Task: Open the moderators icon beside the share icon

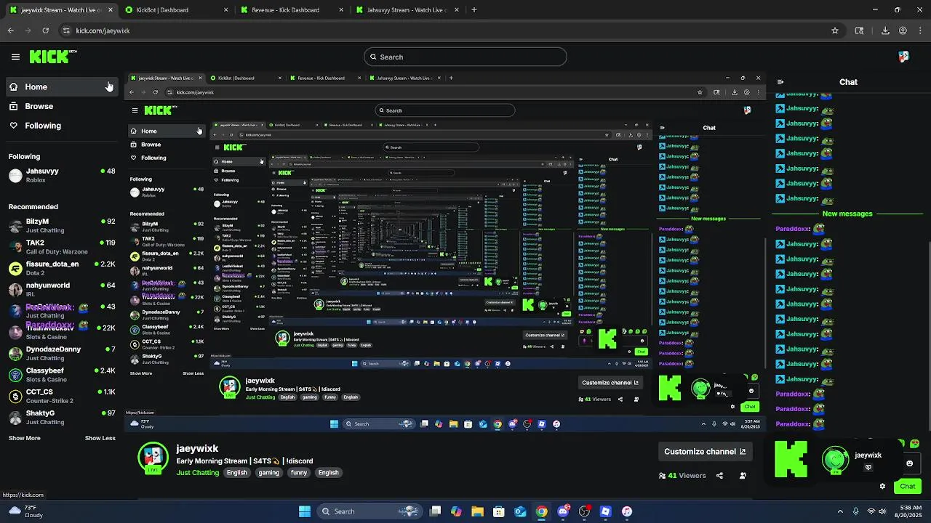Action: (743, 476)
